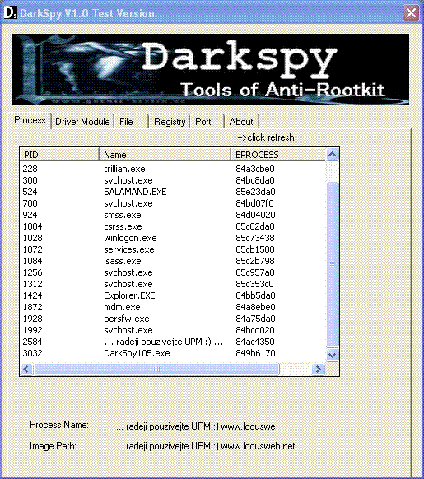
Task: Click the vertical scrollbar up arrow
Action: click(x=332, y=155)
